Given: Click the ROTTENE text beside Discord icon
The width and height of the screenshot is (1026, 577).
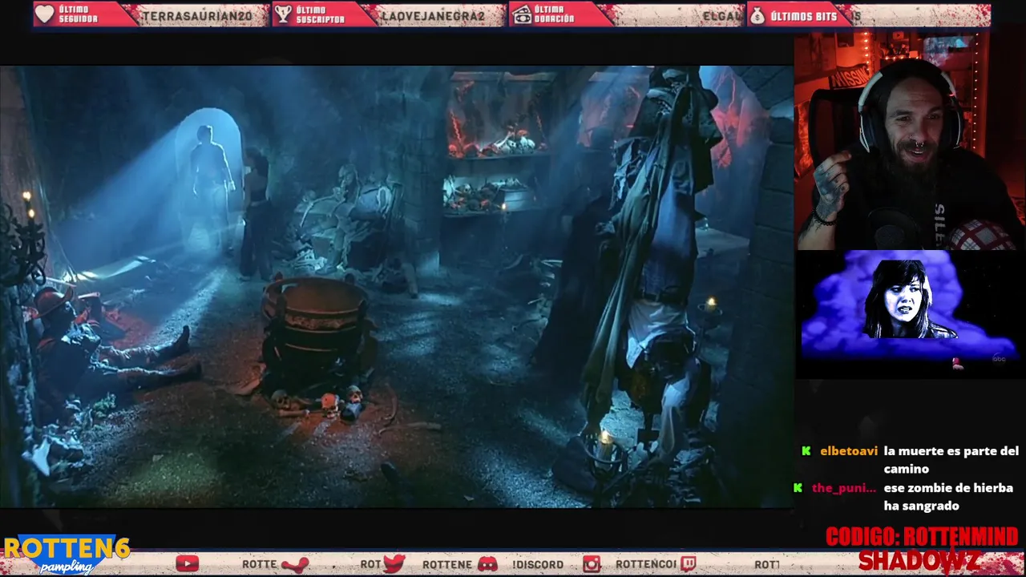Looking at the screenshot, I should (x=447, y=564).
